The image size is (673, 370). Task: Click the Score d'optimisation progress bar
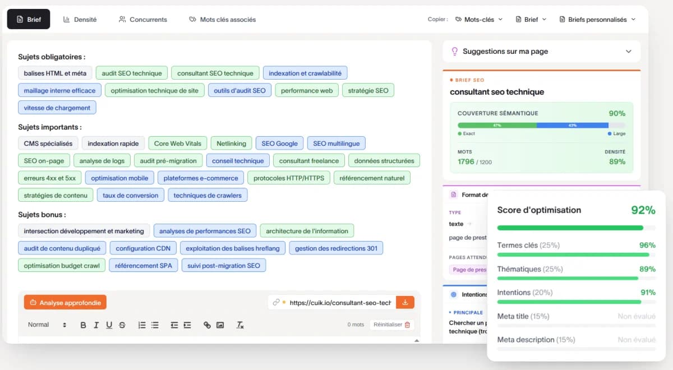577,228
